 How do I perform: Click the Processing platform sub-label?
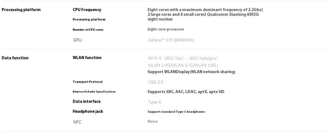tap(89, 19)
